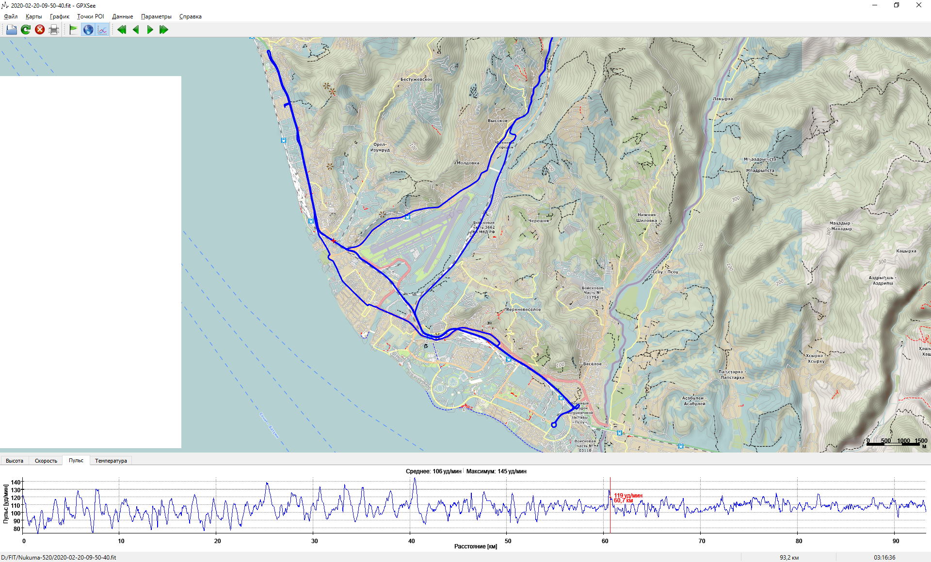Toggle POI display with the green flag

73,30
